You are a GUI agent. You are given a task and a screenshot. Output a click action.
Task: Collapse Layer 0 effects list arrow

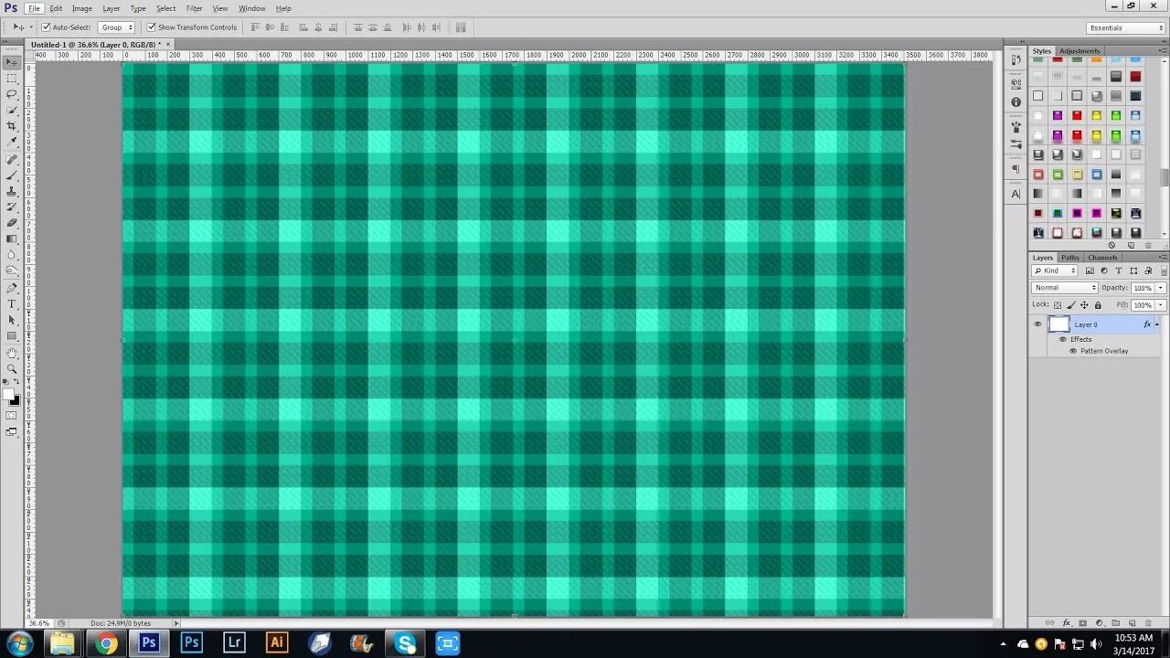point(1157,324)
